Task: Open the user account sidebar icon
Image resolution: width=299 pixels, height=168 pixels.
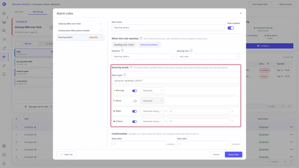Action: (x=4, y=164)
